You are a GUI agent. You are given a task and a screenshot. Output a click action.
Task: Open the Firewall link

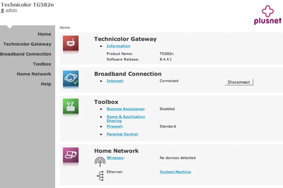[114, 126]
